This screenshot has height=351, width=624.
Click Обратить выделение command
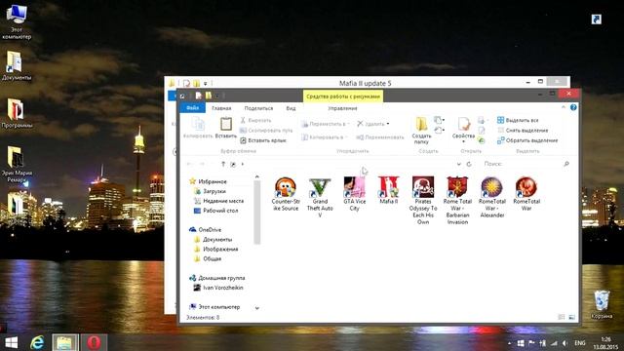point(527,140)
